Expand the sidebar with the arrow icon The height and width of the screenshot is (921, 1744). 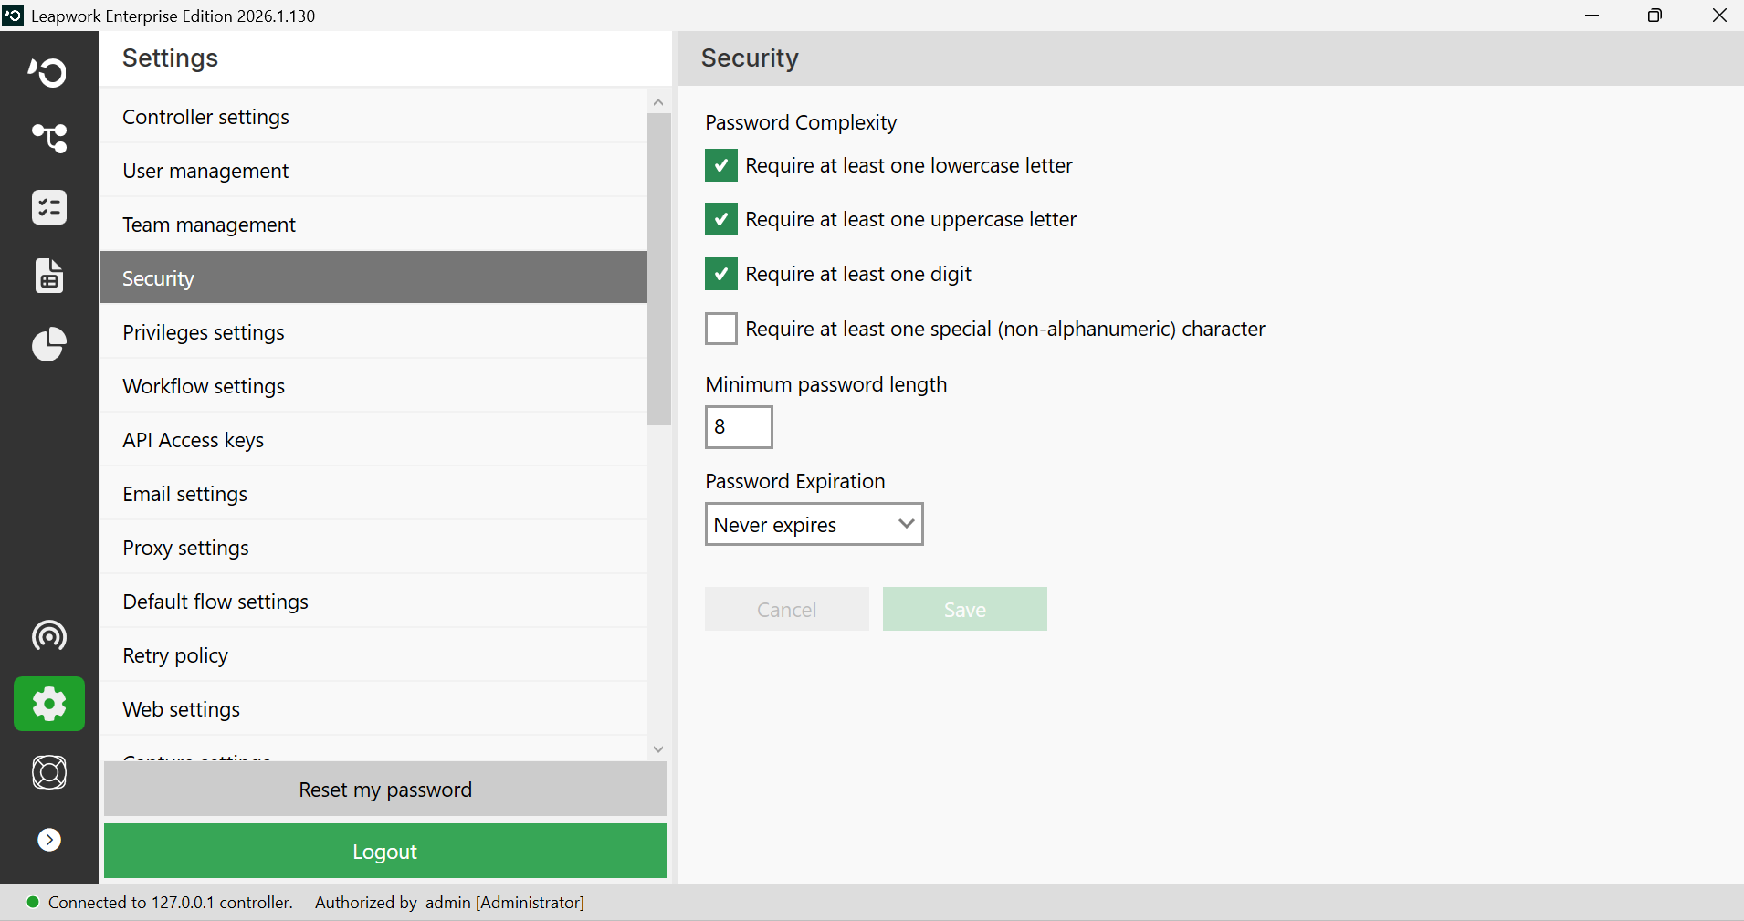(x=49, y=840)
